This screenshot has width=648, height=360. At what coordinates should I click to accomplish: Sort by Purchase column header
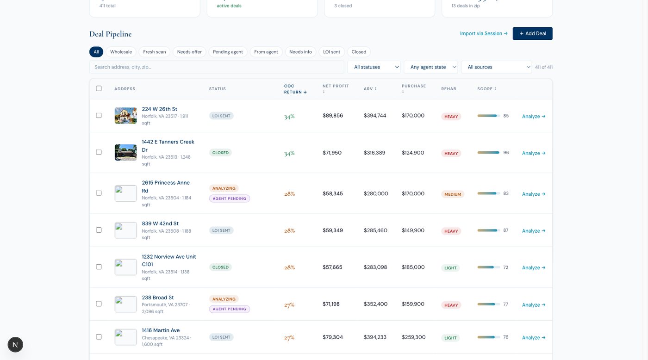[414, 89]
